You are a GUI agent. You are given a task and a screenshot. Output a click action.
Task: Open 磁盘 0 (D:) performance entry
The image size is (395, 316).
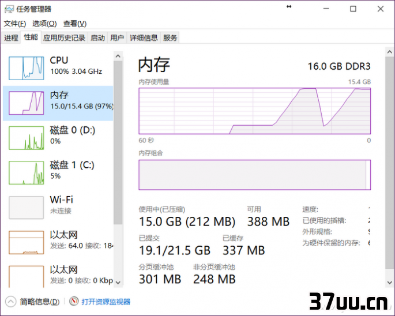[58, 138]
